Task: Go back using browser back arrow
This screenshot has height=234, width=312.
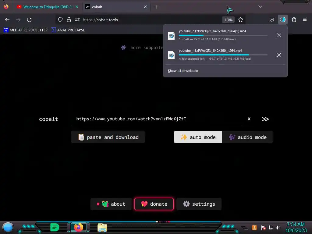Action: point(7,20)
